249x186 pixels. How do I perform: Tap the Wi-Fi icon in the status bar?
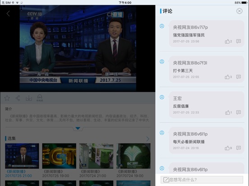(x=17, y=3)
